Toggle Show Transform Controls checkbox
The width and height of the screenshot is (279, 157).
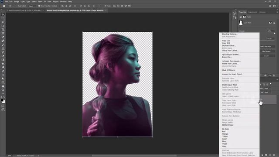39,6
